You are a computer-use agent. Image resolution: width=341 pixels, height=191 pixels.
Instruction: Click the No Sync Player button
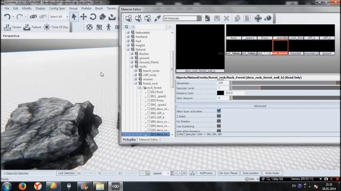click(x=229, y=173)
